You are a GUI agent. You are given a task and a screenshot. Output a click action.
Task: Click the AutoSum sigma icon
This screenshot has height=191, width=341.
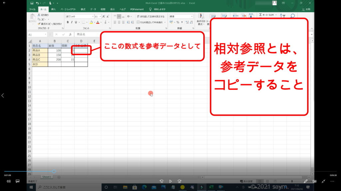[261, 15]
